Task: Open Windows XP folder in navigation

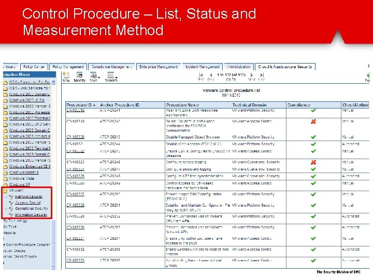Action: tap(20, 184)
